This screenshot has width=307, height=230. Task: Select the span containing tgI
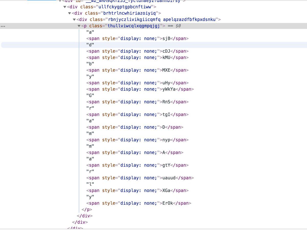pyautogui.click(x=137, y=114)
